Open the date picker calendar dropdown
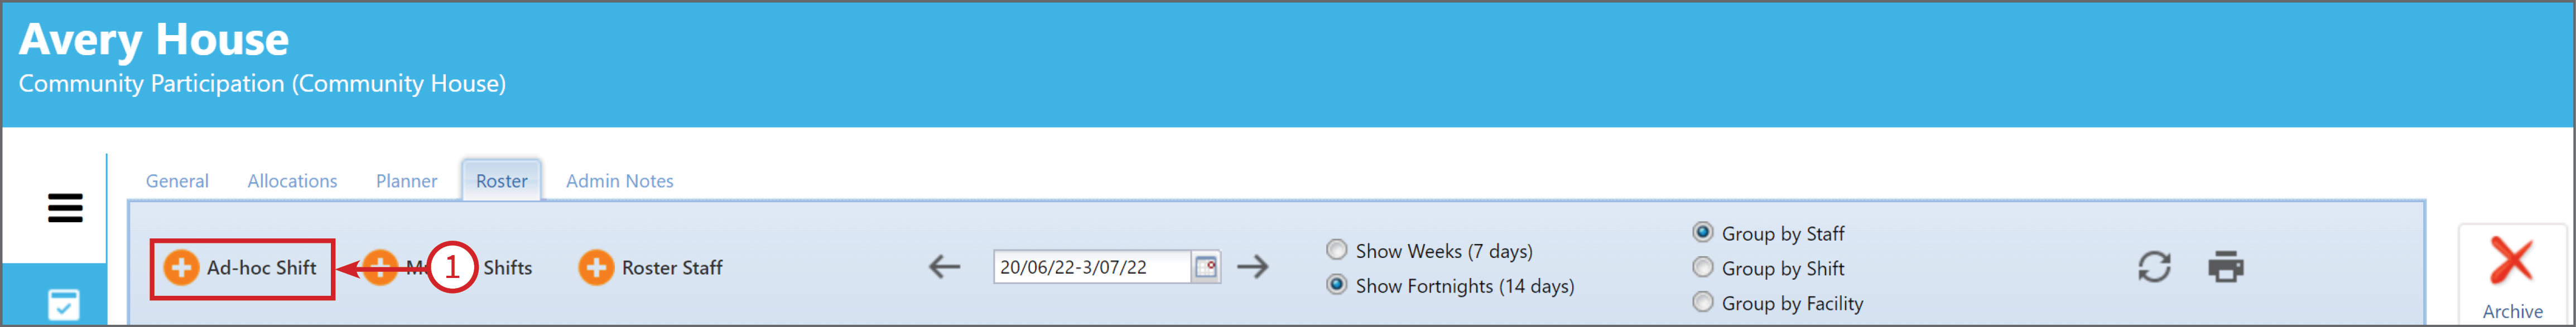The image size is (2576, 327). (x=1206, y=267)
